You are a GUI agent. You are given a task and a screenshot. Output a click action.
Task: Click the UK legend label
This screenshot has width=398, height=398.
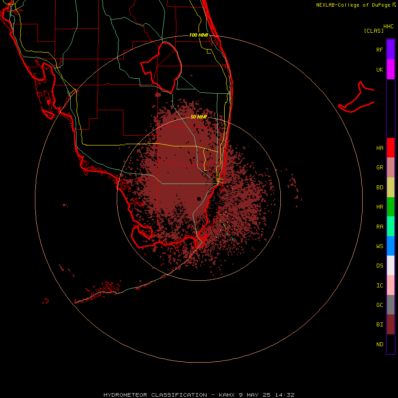click(x=379, y=69)
